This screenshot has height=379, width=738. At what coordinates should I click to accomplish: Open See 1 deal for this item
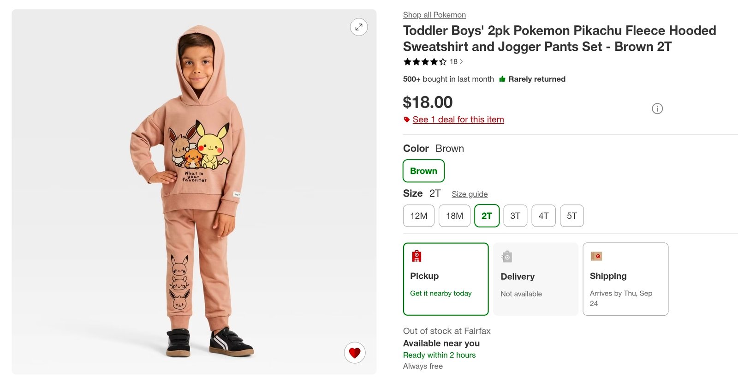[x=458, y=120]
